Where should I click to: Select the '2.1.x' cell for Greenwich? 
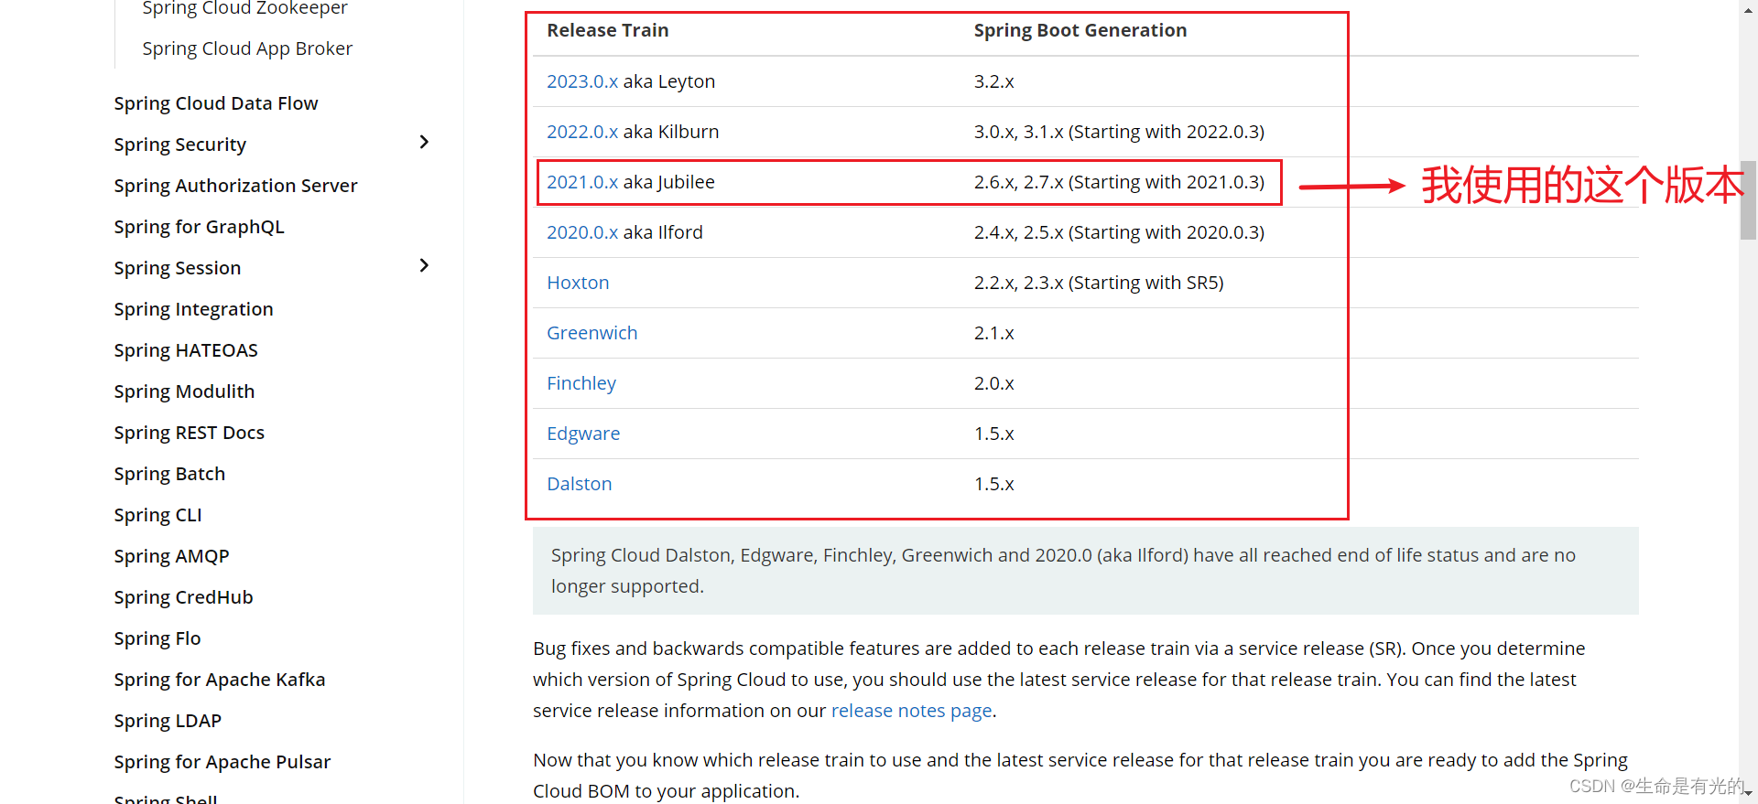[x=994, y=333]
